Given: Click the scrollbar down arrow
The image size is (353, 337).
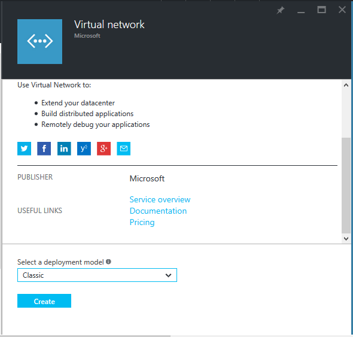Looking at the screenshot, I should pyautogui.click(x=346, y=239).
